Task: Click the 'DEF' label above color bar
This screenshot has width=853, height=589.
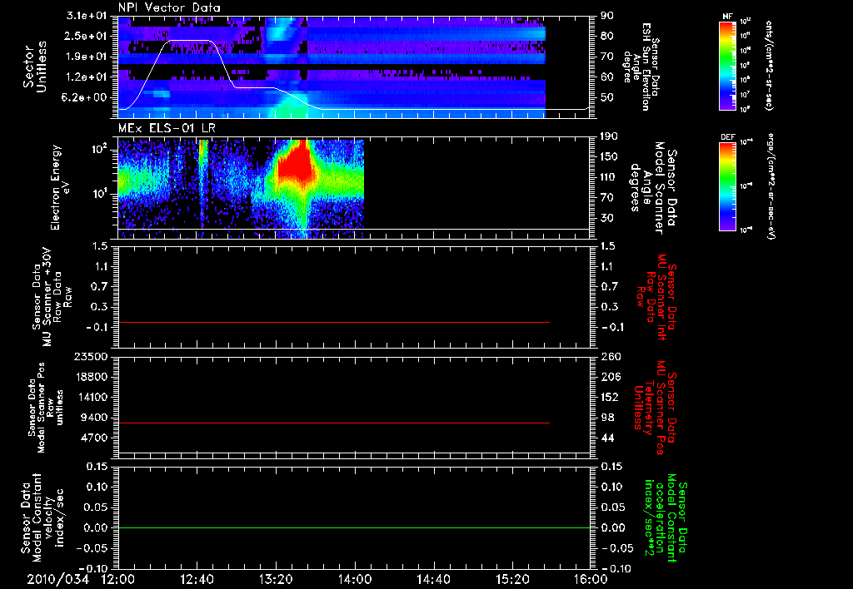Action: pos(728,137)
